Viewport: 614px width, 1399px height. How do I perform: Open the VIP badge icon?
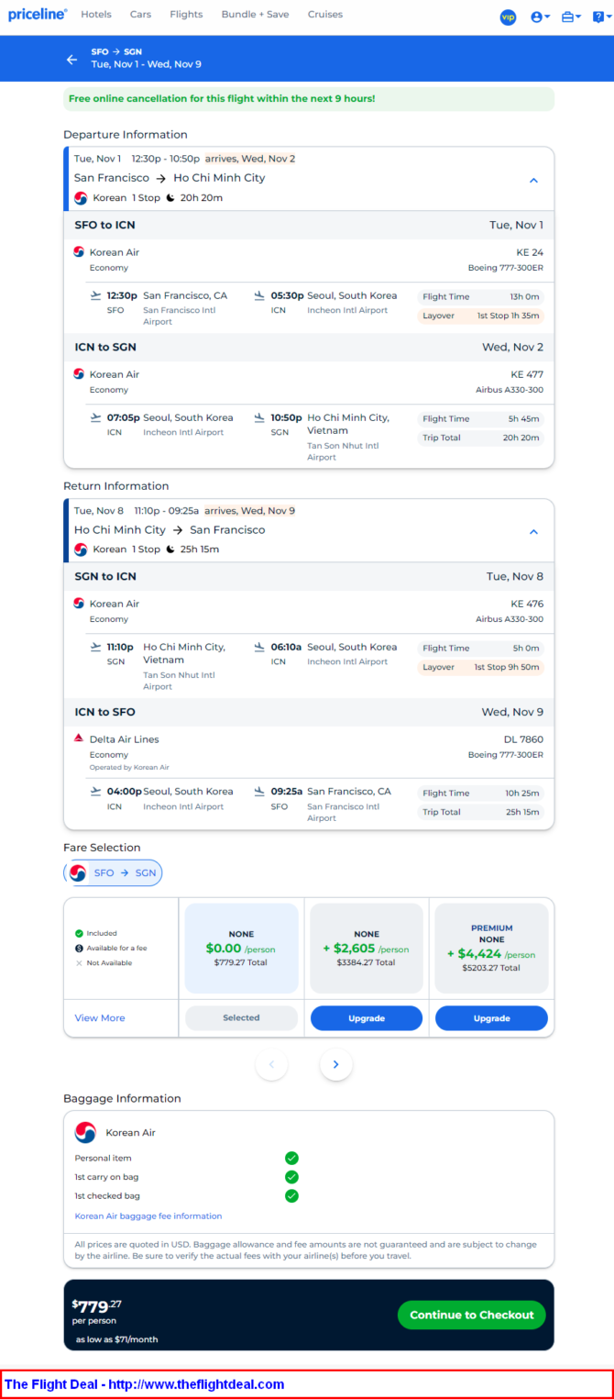click(508, 17)
